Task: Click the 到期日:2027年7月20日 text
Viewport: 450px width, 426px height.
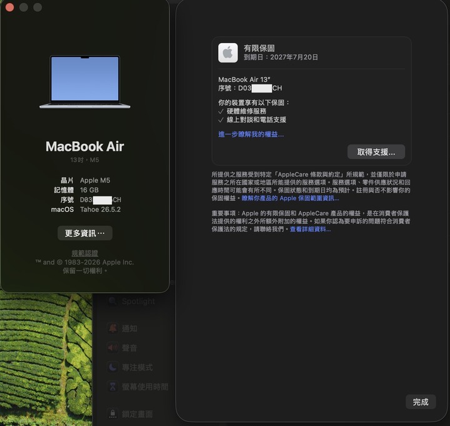Action: [x=281, y=57]
